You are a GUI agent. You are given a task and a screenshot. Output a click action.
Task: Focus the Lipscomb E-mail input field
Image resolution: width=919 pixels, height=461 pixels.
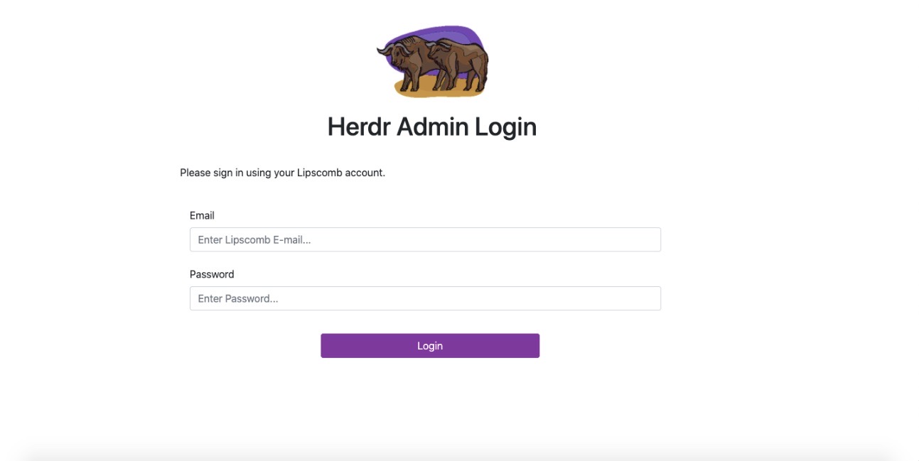point(425,239)
